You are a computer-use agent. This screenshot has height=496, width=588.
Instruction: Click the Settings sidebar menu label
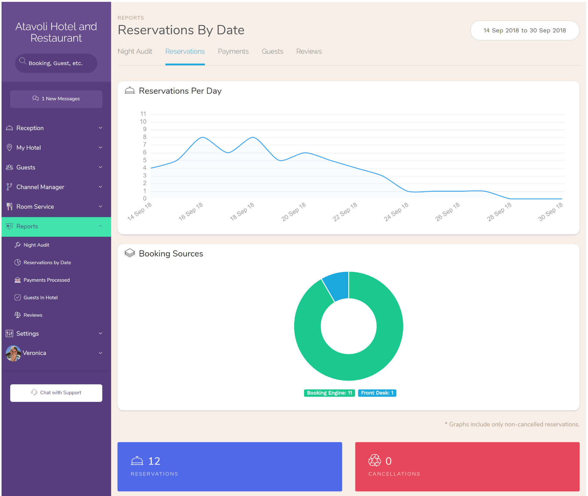point(27,334)
